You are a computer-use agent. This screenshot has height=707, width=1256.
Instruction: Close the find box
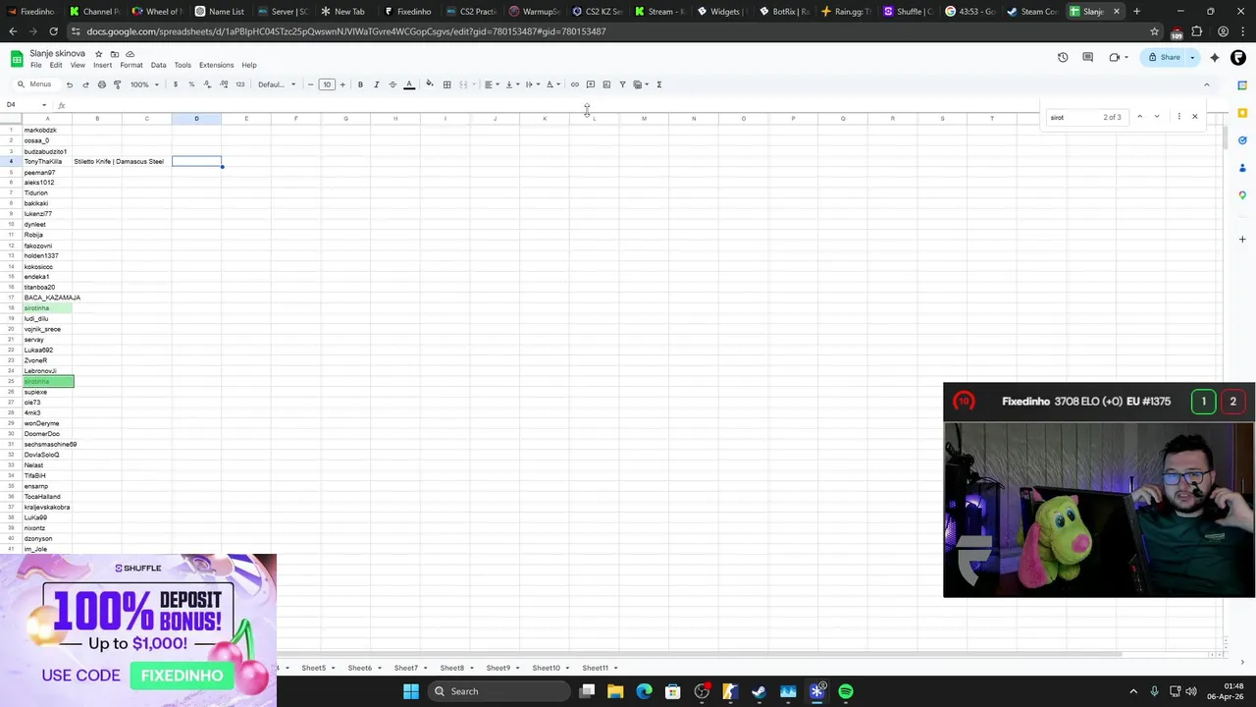click(x=1194, y=117)
